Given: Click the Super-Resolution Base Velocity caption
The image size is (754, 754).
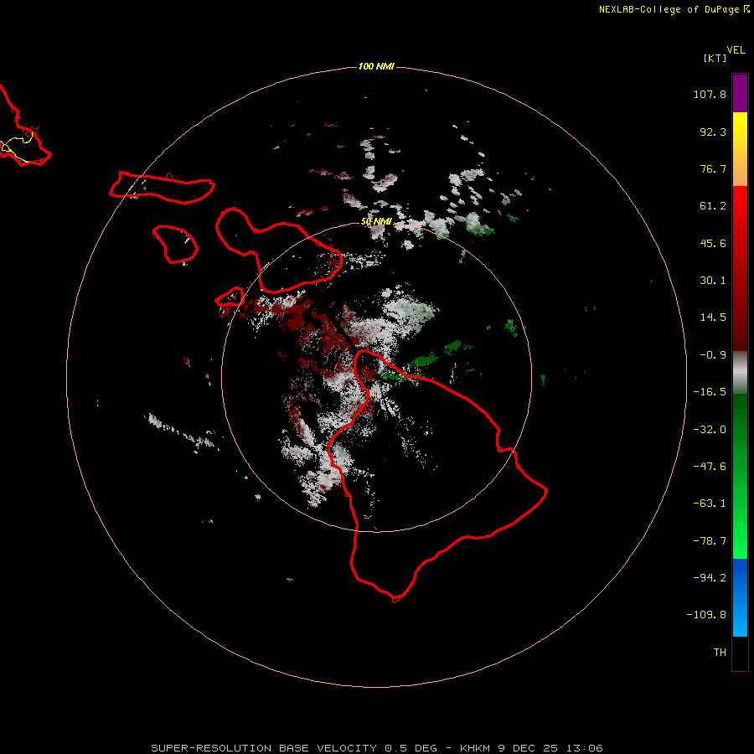Looking at the screenshot, I should 376,748.
